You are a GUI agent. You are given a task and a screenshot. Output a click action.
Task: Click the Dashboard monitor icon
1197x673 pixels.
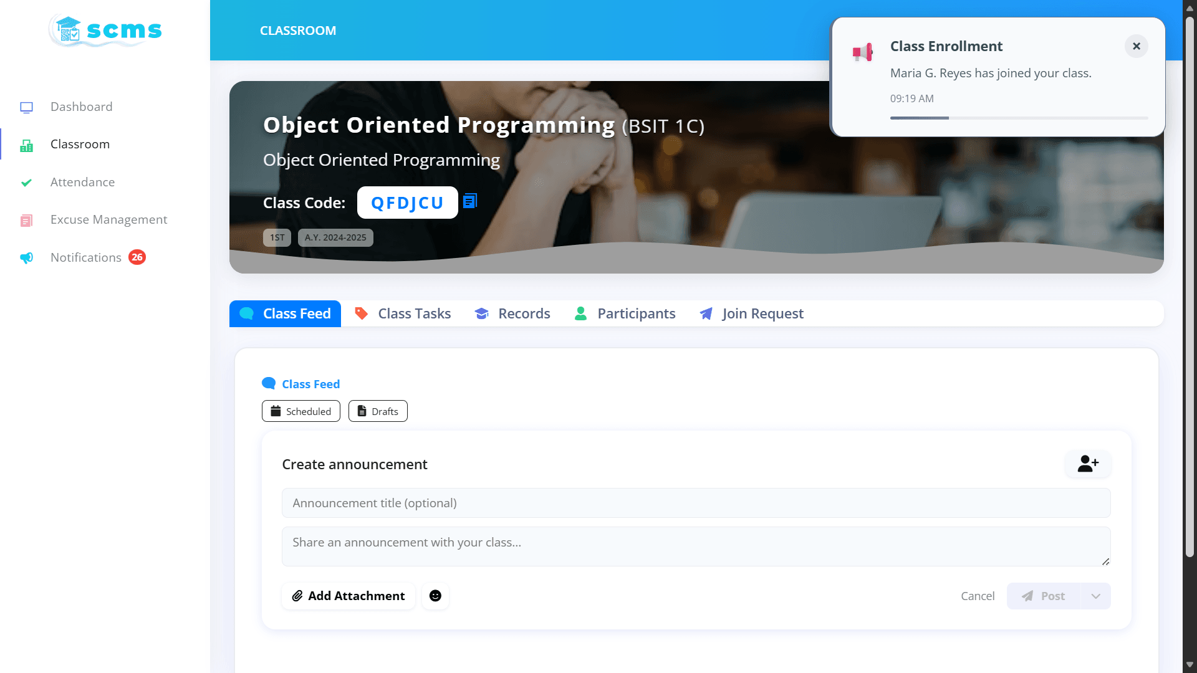26,107
